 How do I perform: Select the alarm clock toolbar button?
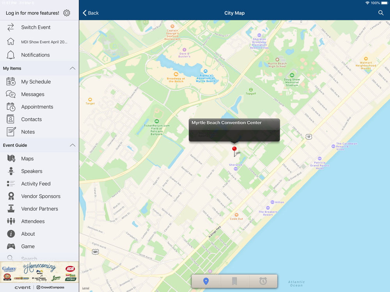click(263, 281)
